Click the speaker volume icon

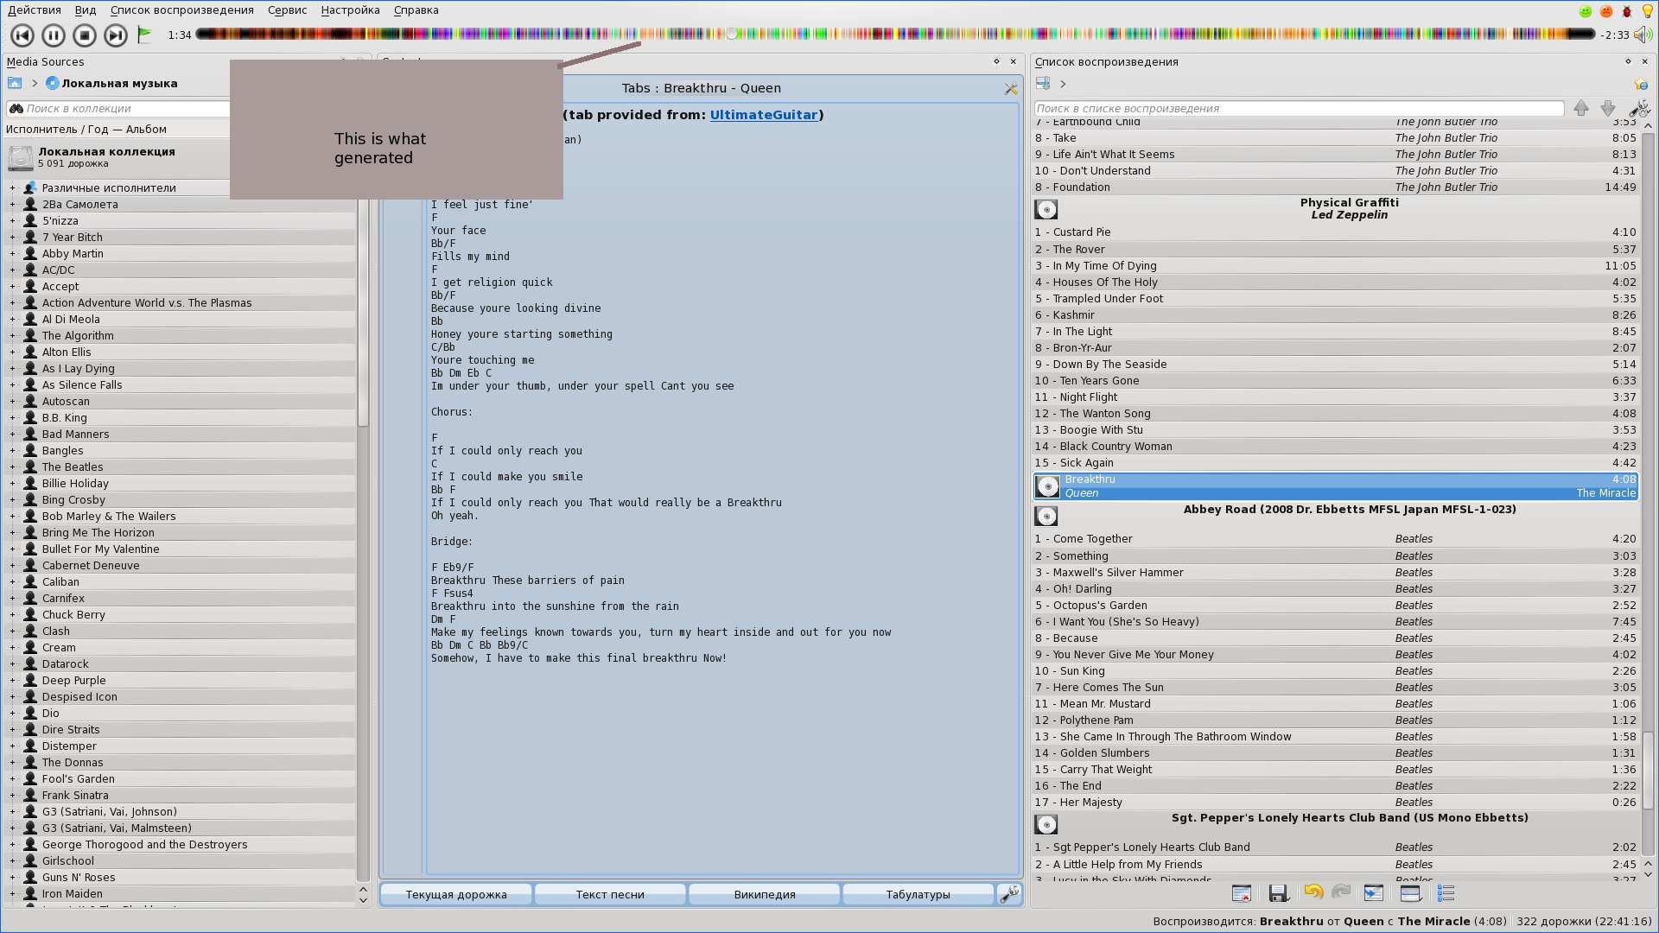click(x=1643, y=35)
